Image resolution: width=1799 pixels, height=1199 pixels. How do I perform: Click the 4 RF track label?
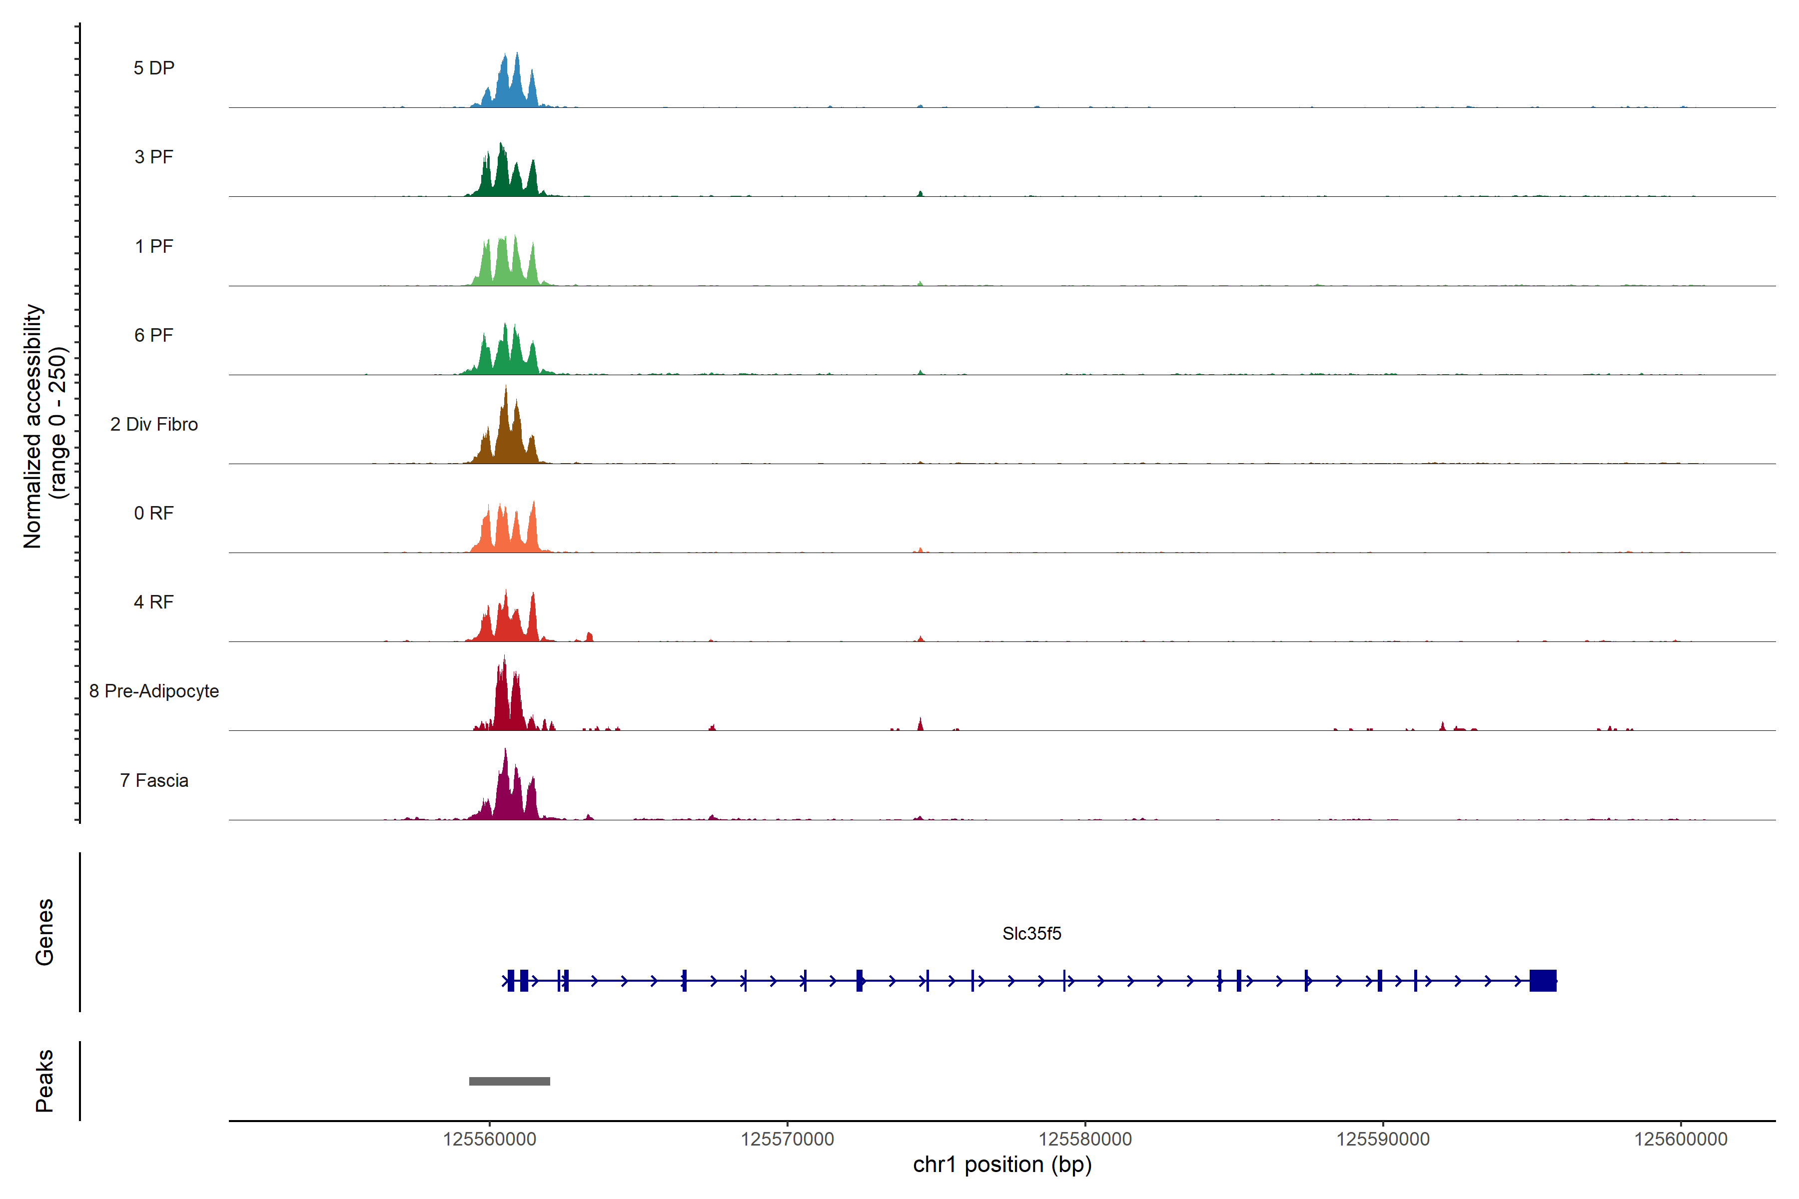[x=154, y=602]
